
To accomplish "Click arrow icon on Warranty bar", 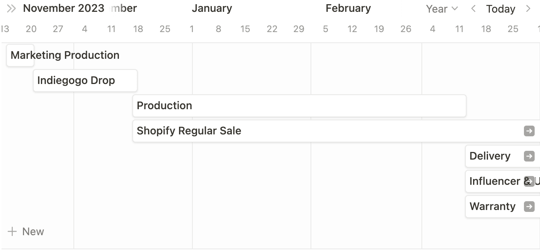I will tap(529, 207).
